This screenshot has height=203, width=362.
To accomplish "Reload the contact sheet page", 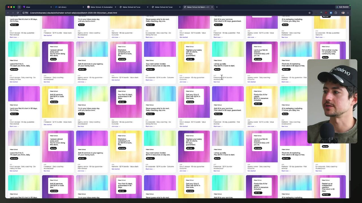I will (x=18, y=13).
